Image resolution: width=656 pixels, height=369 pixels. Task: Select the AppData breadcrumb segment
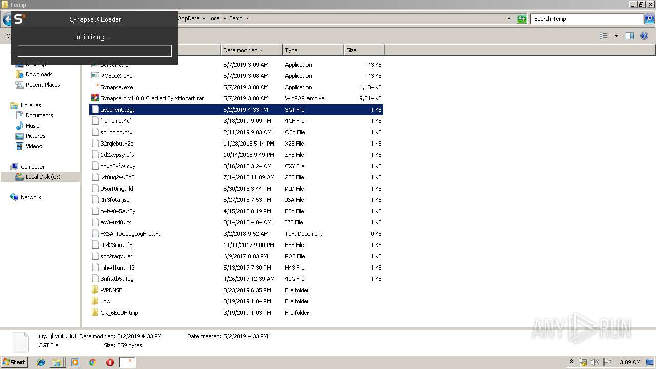click(189, 18)
